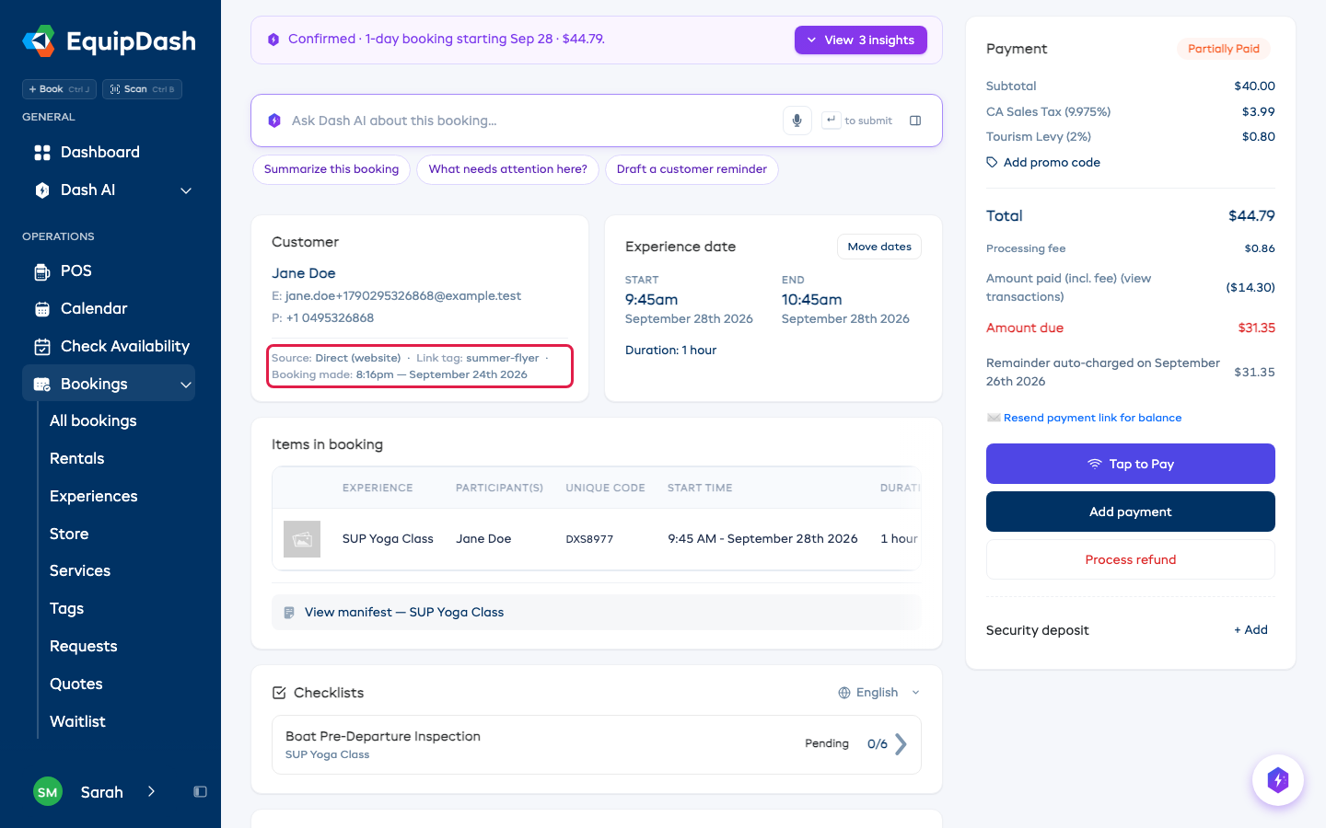Click the Move dates button

tap(879, 247)
